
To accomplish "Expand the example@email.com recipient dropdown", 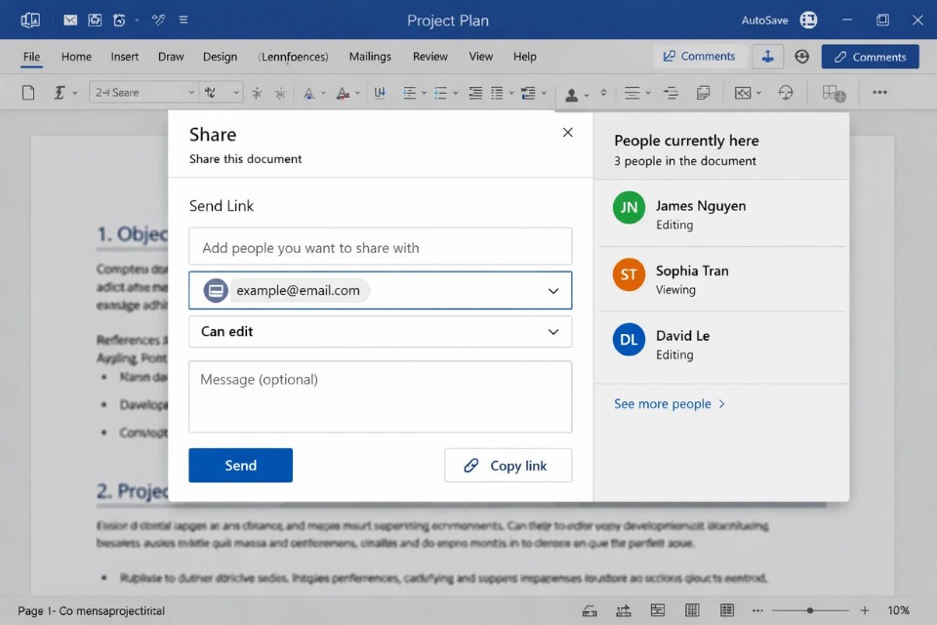I will click(x=553, y=291).
